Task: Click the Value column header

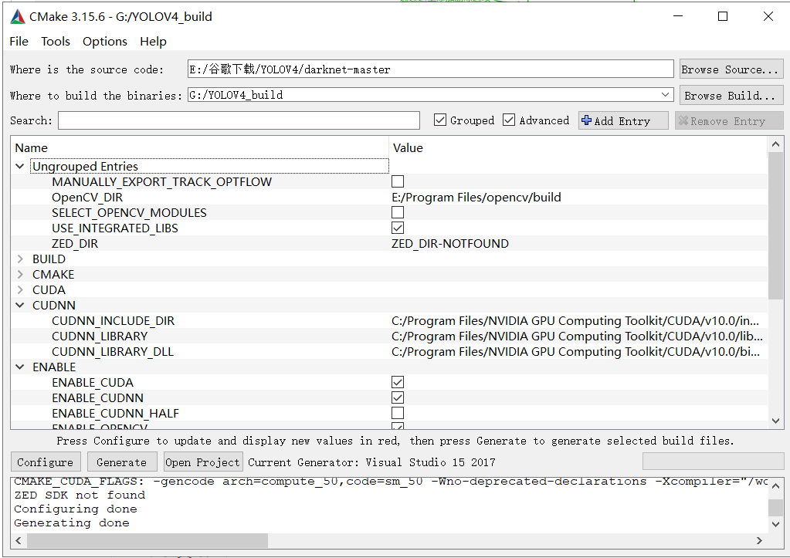Action: tap(408, 148)
